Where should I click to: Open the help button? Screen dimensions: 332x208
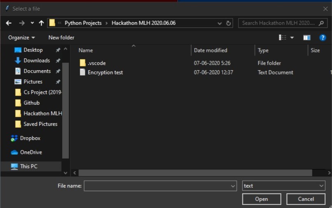tap(323, 38)
